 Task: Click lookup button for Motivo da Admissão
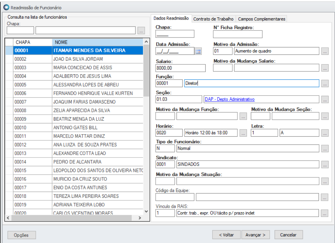[325, 51]
